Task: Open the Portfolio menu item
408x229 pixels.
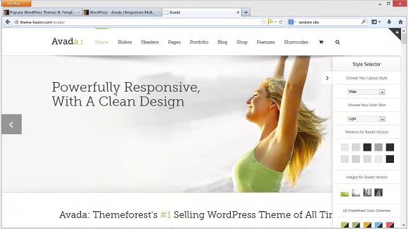Action: point(199,42)
